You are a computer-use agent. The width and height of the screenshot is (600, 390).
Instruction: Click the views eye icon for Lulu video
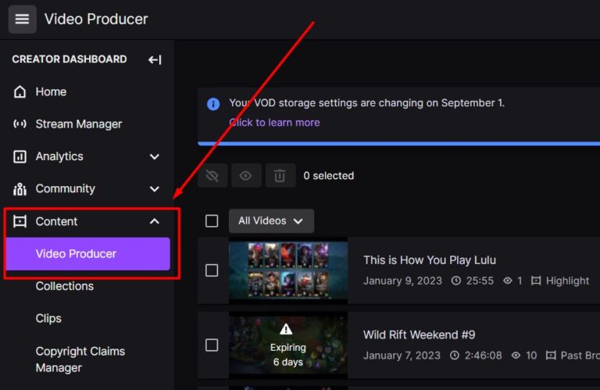[x=507, y=281]
